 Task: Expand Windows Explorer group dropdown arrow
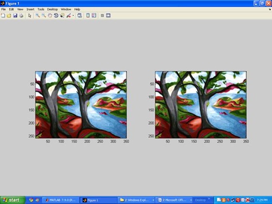coord(153,200)
